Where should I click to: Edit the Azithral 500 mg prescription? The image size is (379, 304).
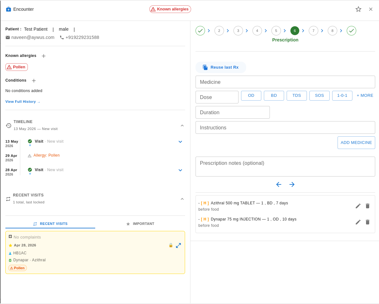pos(358,206)
